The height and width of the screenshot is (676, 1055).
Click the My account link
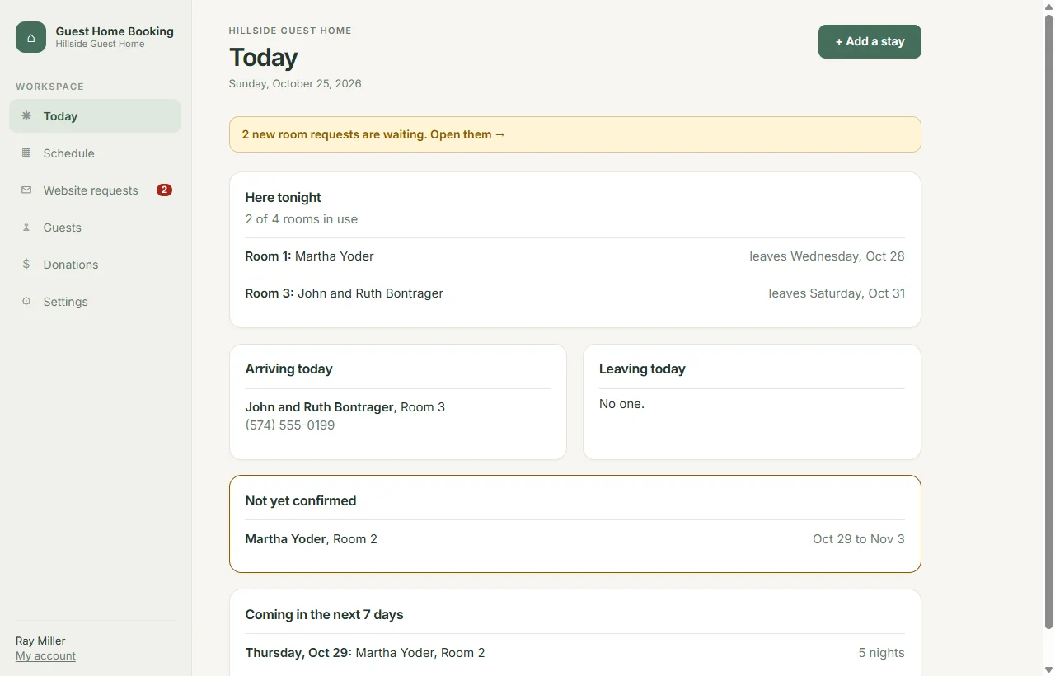(x=45, y=656)
